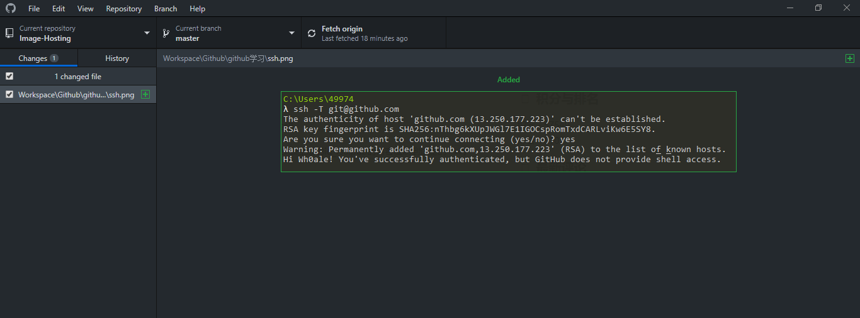This screenshot has width=860, height=318.
Task: Uncheck the ssh.png file checkbox
Action: click(x=9, y=94)
